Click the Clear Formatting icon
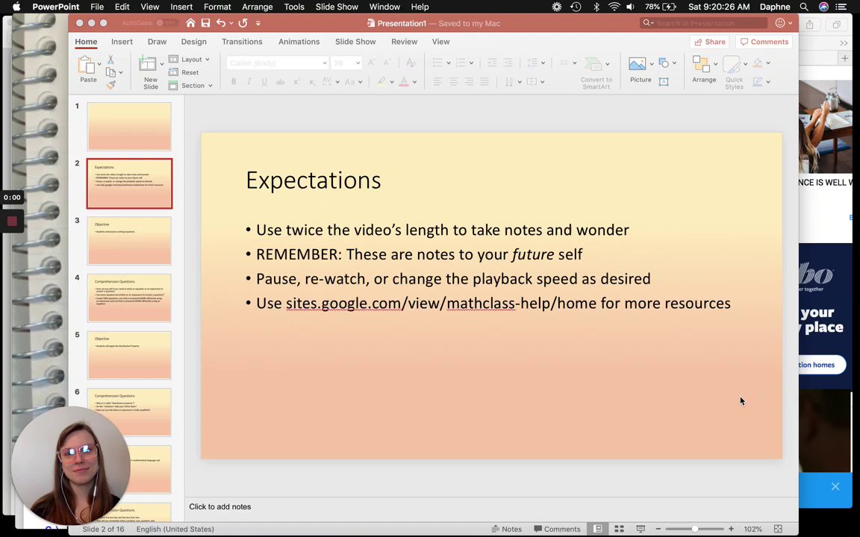 point(411,63)
